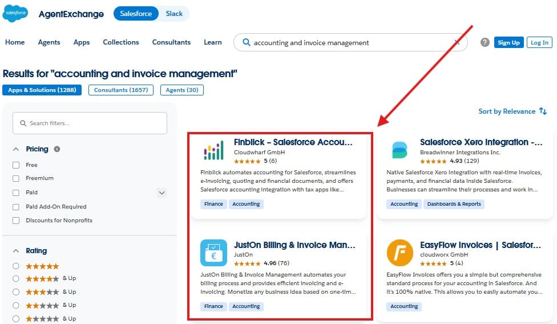Click publisher name Breadwinner Integrations Inc.

[460, 152]
